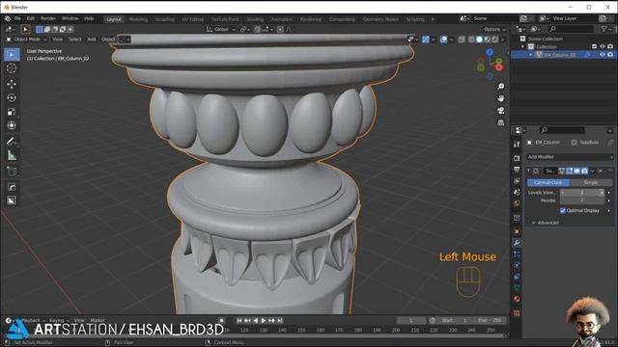
Task: Select the Rotate tool
Action: tap(12, 97)
